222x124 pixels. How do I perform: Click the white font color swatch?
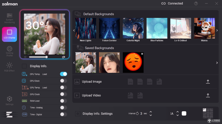pos(184,114)
